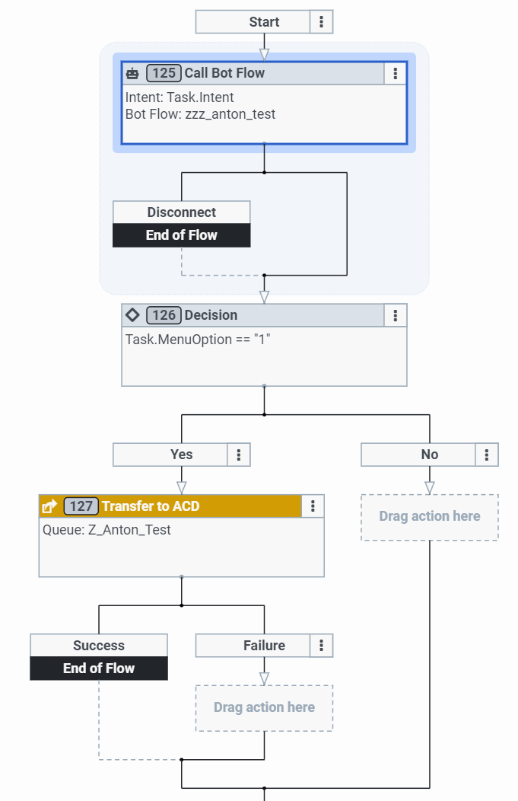Open the Call Bot Flow action options menu
The image size is (518, 801).
pos(396,74)
